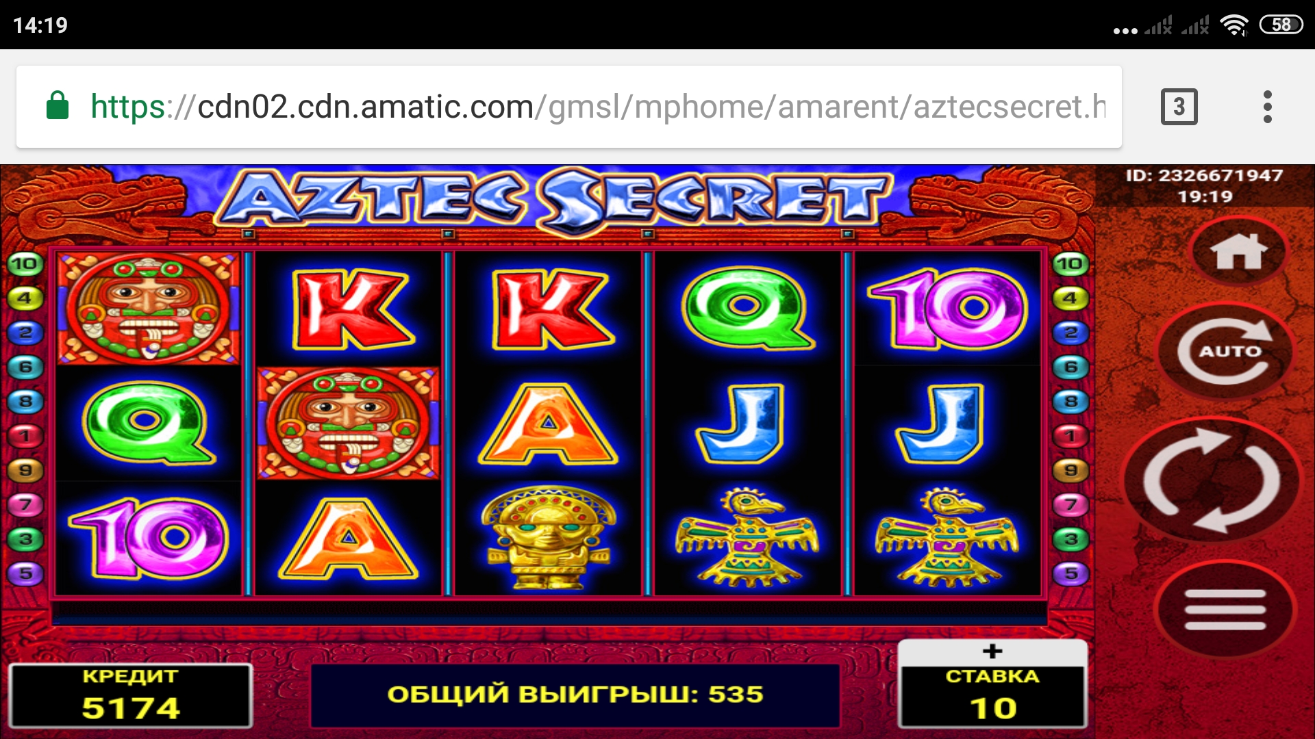Screen dimensions: 1315x739
Task: Tap left payline 1 red marker
Action: (25, 435)
